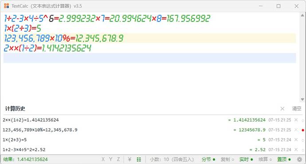This screenshot has height=164, width=306.
Task: Remove the 1×(2+3)=5 history entry
Action: [296, 140]
